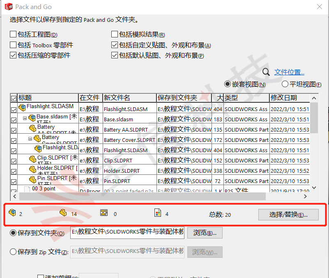The image size is (329, 278).
Task: Click the list scroll-up arrow
Action: click(x=314, y=98)
